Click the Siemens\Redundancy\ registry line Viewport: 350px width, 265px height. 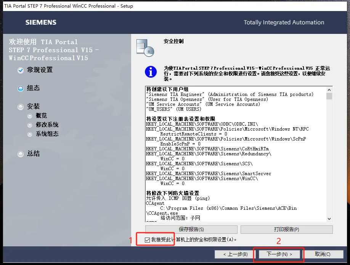[209, 153]
